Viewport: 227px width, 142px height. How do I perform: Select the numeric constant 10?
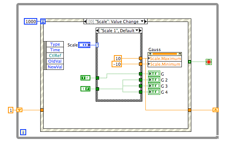pos(118,59)
